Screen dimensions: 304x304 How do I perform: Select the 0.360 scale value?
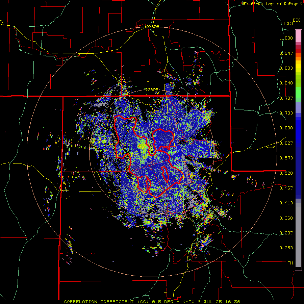tap(286, 218)
